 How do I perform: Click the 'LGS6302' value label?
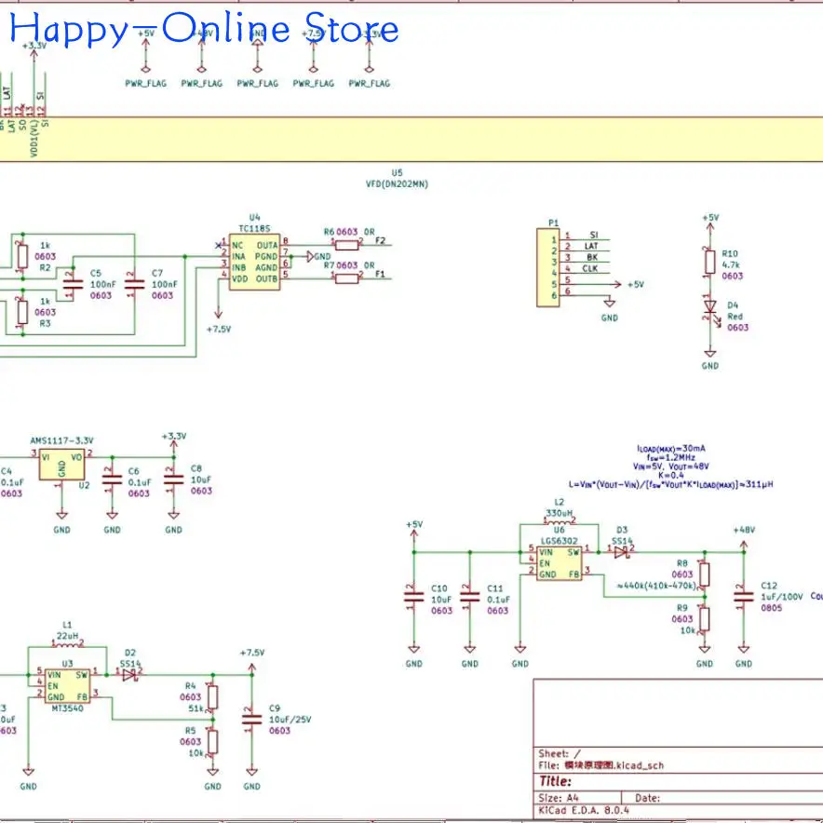click(560, 541)
